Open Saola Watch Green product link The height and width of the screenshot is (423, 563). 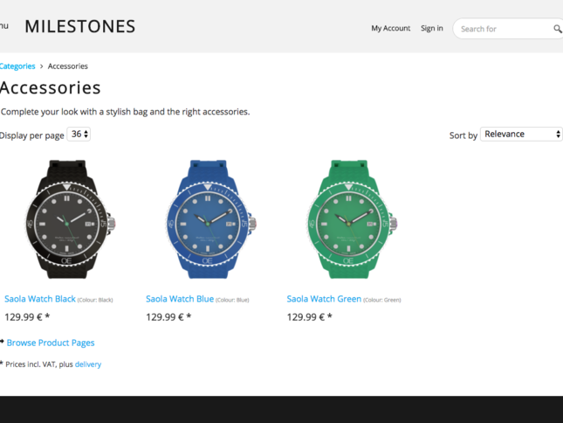324,299
